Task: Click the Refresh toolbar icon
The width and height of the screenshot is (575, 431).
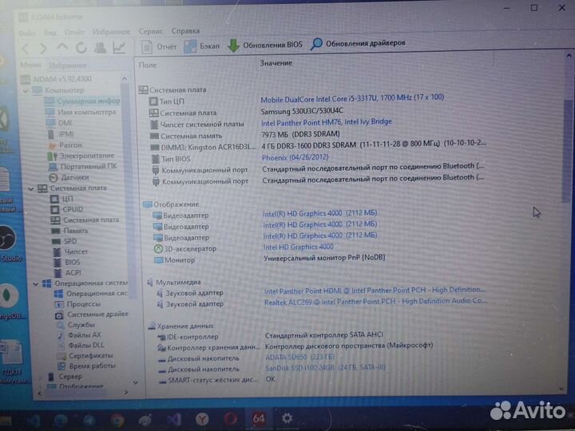Action: (x=81, y=48)
